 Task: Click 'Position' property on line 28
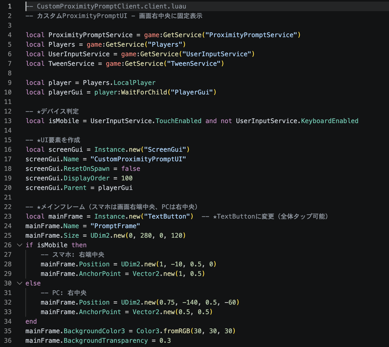tap(94, 264)
